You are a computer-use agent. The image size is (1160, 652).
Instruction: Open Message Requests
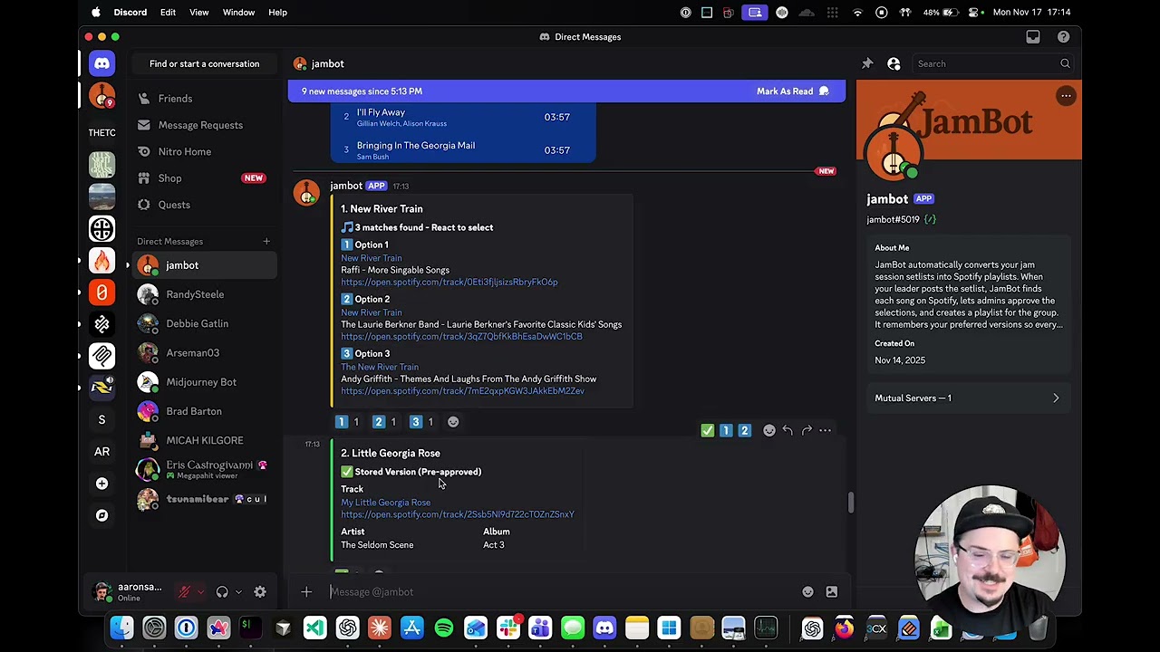pos(204,125)
